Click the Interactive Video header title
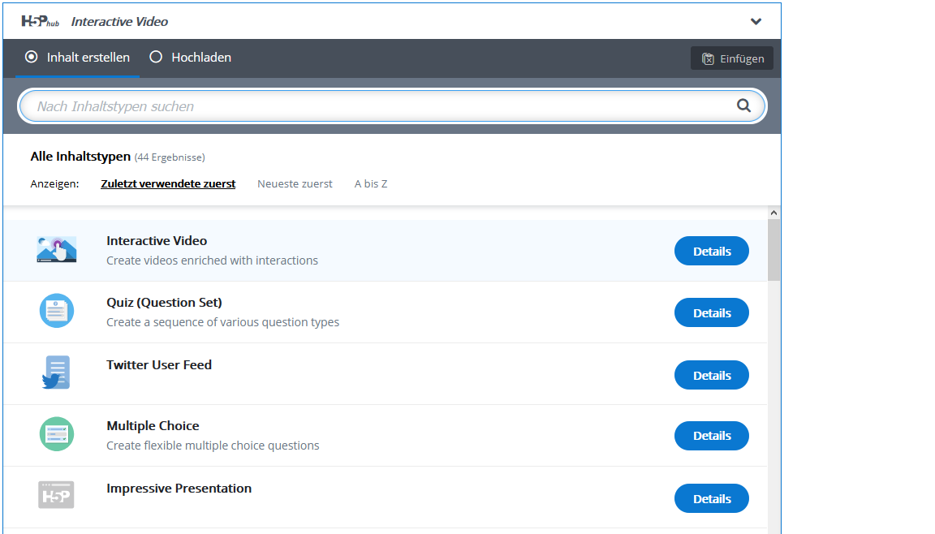The height and width of the screenshot is (534, 935). [x=119, y=21]
